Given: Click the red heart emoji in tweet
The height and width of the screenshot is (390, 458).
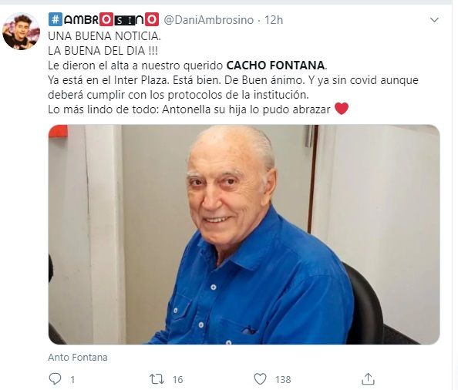Looking at the screenshot, I should tap(342, 109).
